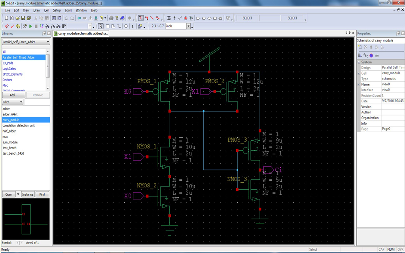Close the Libraries panel
Screen dimensions: 405x253
[x=49, y=33]
